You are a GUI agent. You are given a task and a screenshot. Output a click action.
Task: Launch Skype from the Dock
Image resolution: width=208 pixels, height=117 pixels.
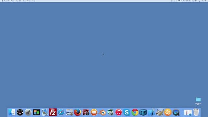(127, 112)
